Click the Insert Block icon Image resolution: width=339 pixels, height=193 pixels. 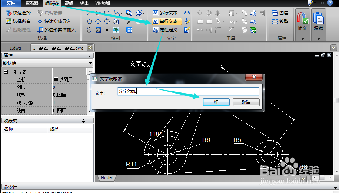[x=129, y=13]
